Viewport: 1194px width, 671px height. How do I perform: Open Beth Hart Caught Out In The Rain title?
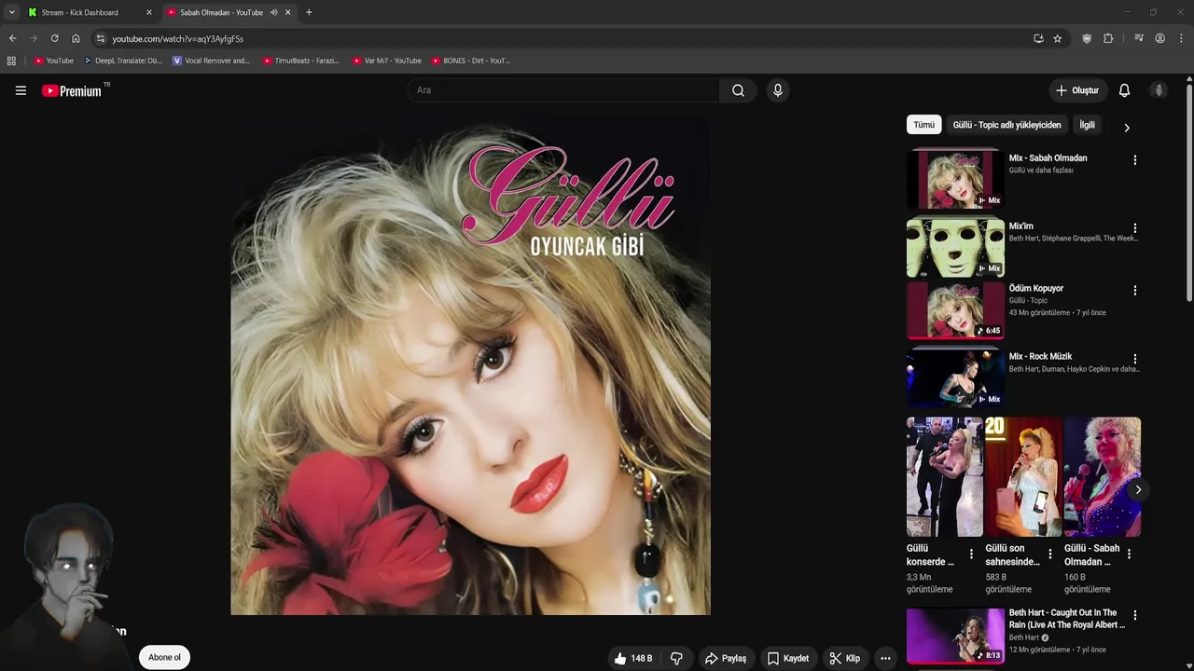coord(1067,619)
